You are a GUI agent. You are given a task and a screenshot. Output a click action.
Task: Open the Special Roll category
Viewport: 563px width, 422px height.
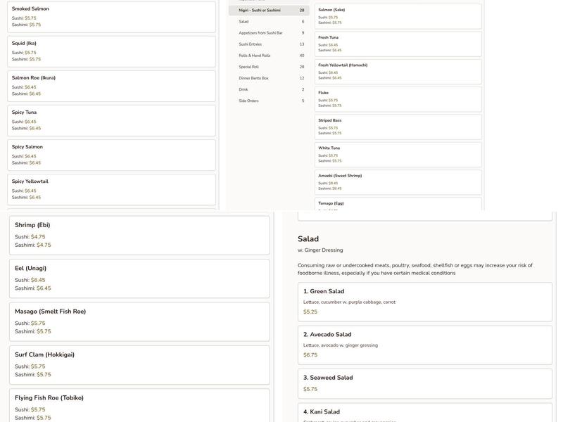[269, 67]
